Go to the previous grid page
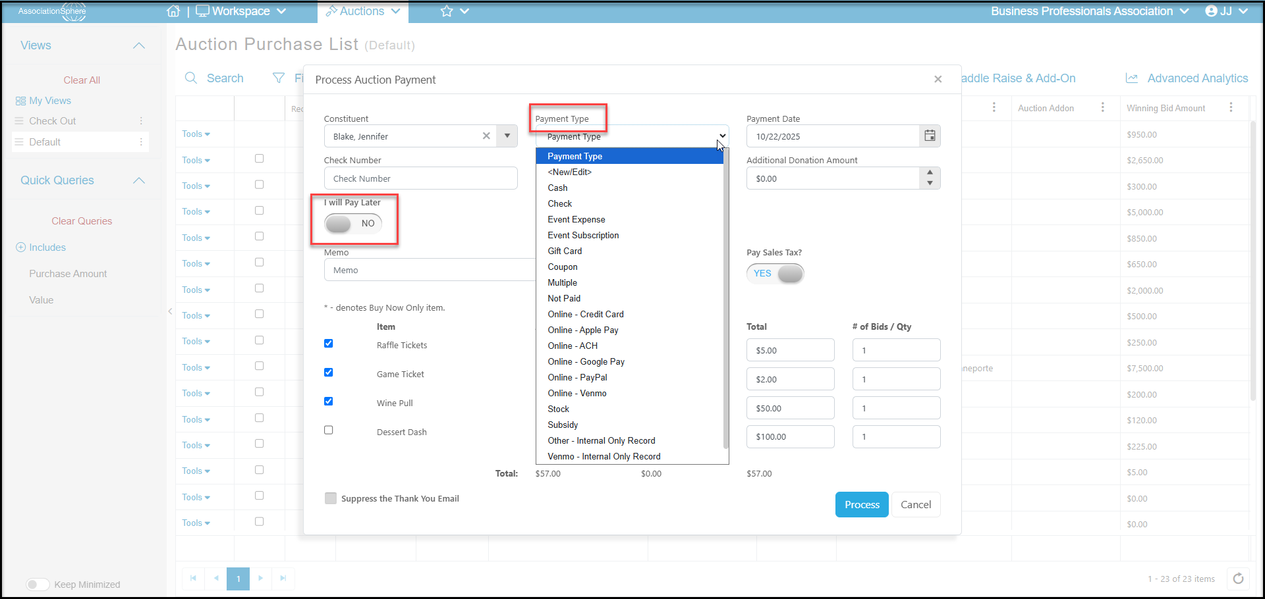This screenshot has height=599, width=1265. (216, 579)
